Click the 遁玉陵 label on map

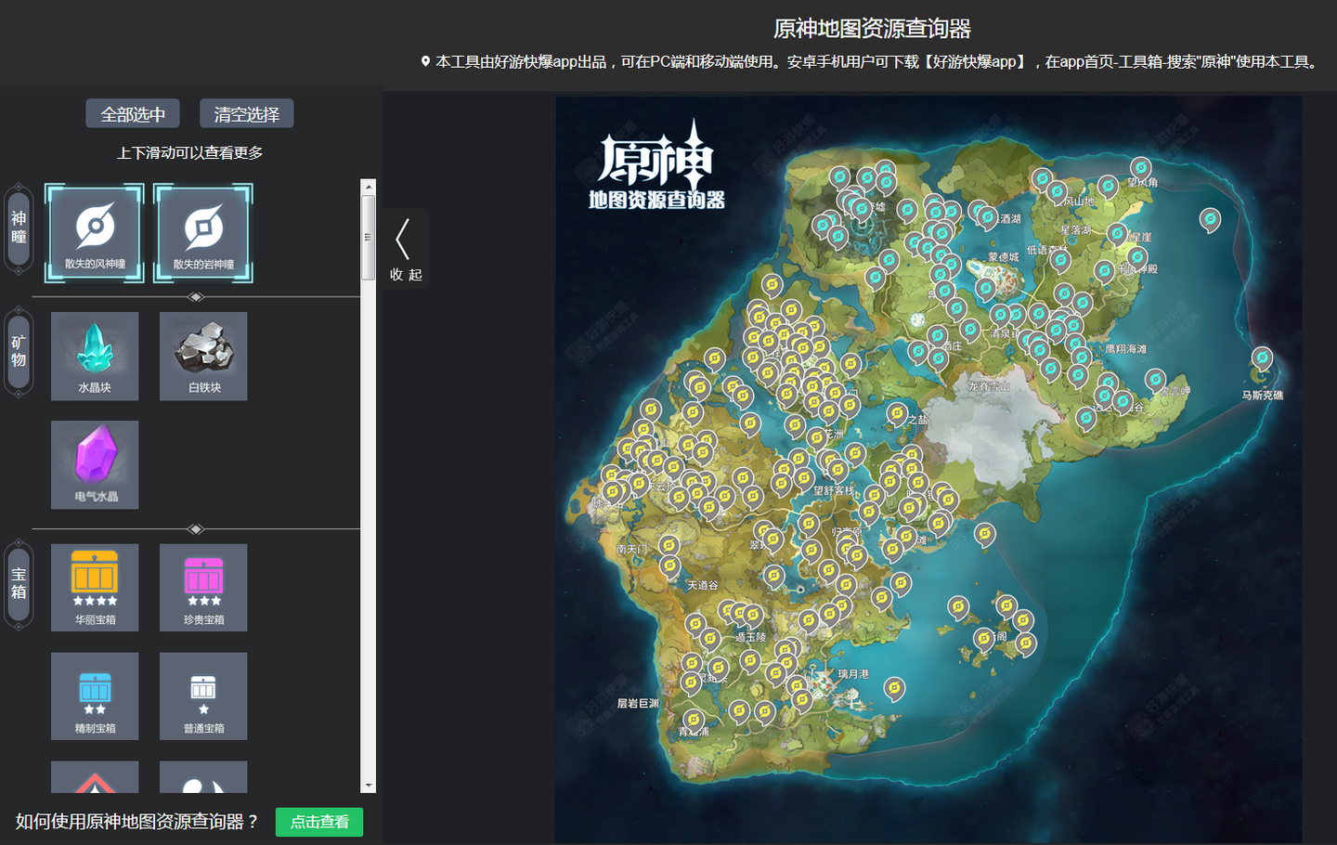pos(751,637)
